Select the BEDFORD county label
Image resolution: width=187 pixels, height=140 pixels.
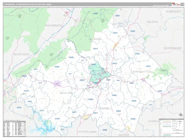click(66, 93)
